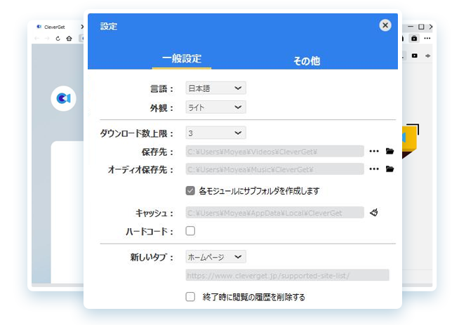
Task: Switch to the 一般設定 tab
Action: click(x=182, y=58)
